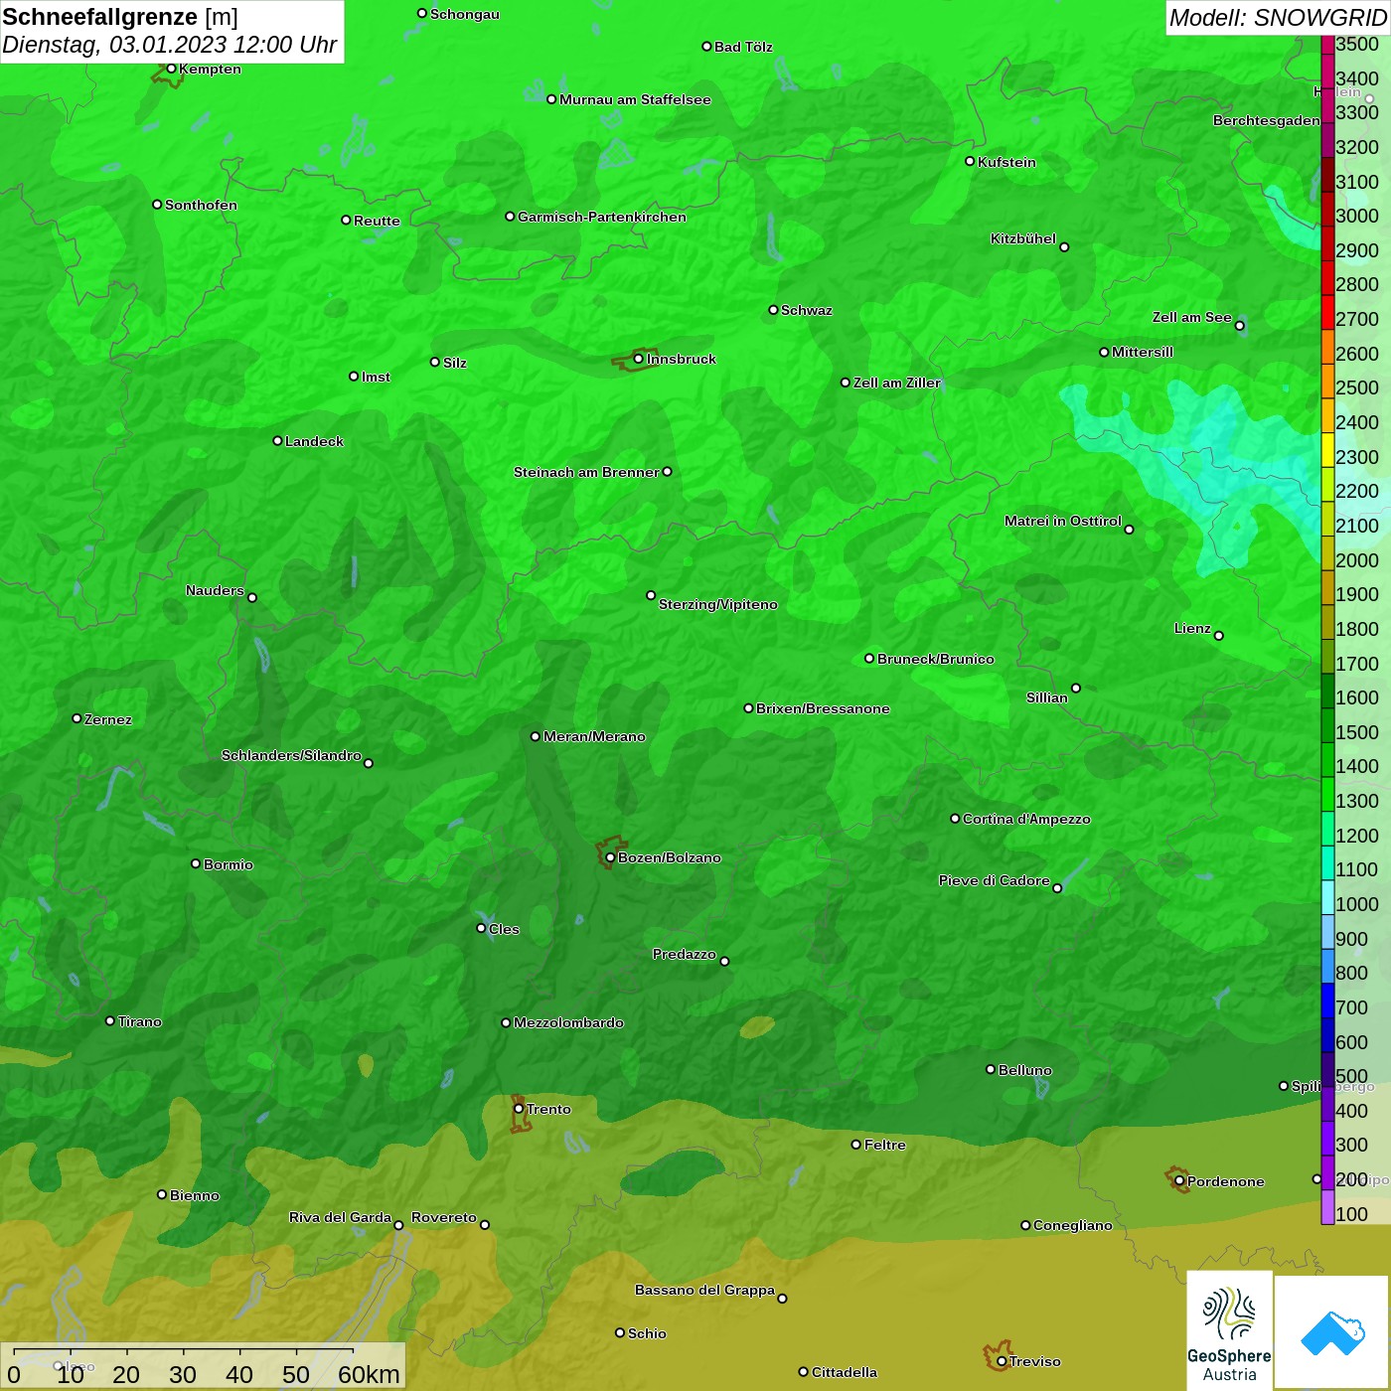This screenshot has width=1391, height=1391.
Task: Click the Mezzolombardo label
Action: 568,1022
